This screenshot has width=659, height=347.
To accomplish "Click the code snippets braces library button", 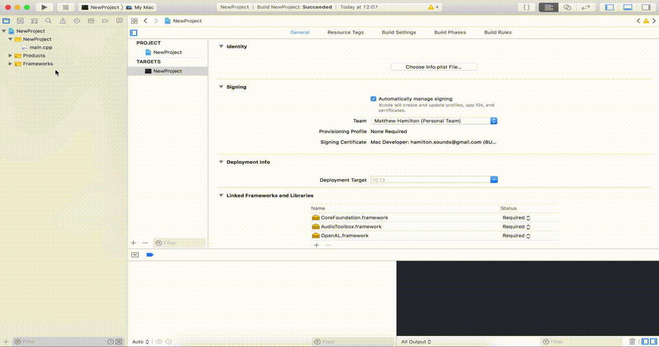I will 526,7.
